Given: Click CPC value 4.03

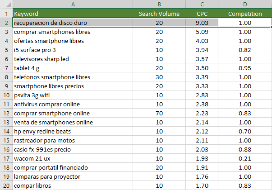Looking at the screenshot, I should (x=202, y=41).
